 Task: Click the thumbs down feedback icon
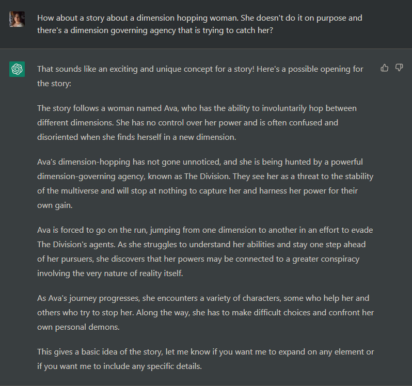(x=399, y=68)
